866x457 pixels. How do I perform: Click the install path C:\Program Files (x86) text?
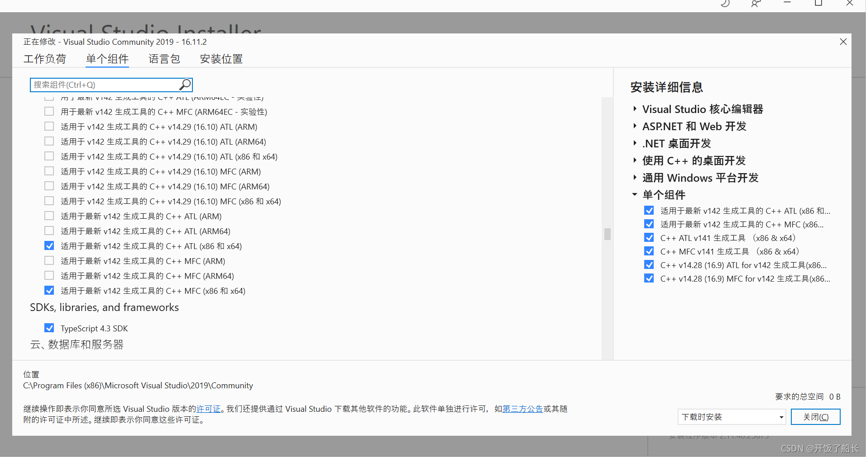138,386
